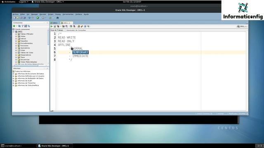Expand Informes Definidos por el Usuario
264x148 pixels.
(x=14, y=76)
